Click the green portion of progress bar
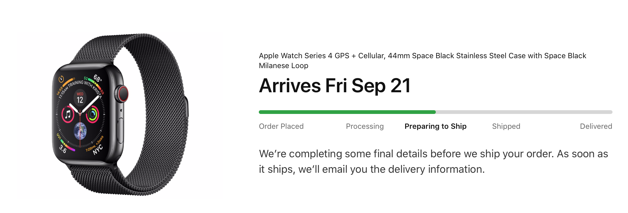The image size is (628, 213). (347, 112)
